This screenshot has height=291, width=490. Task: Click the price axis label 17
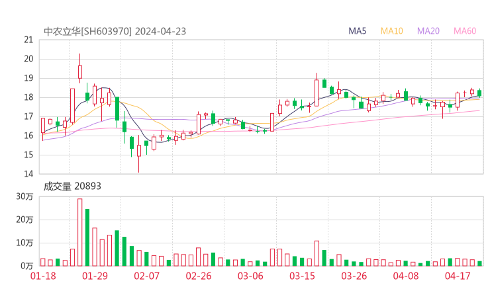[28, 116]
